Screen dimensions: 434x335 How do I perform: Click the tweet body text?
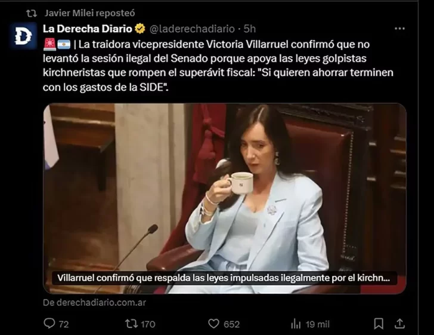pyautogui.click(x=218, y=66)
